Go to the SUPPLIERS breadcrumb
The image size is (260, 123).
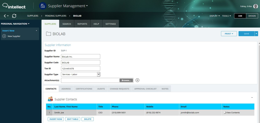pyautogui.click(x=33, y=16)
